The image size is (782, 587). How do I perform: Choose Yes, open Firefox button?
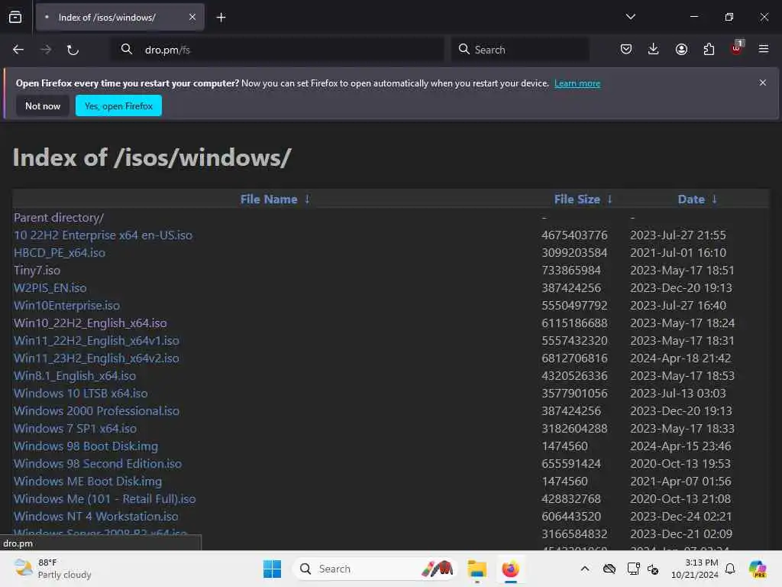pos(118,105)
